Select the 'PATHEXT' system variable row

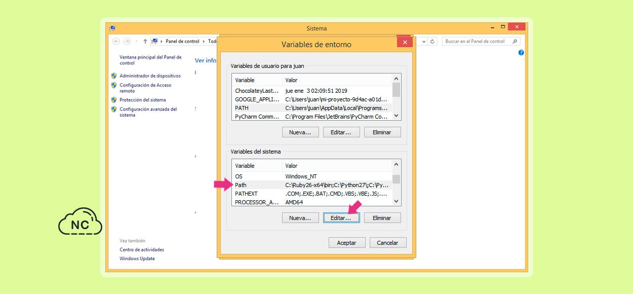pos(312,194)
